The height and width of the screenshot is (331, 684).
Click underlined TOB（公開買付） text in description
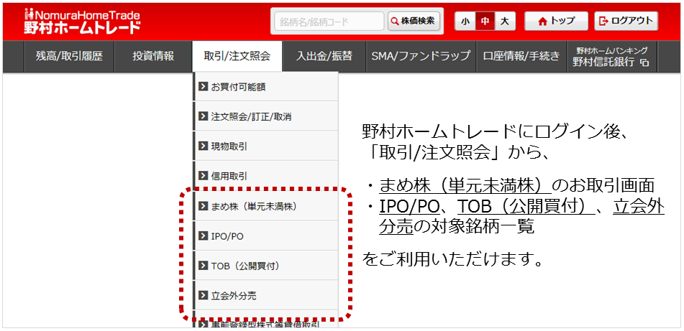(526, 207)
